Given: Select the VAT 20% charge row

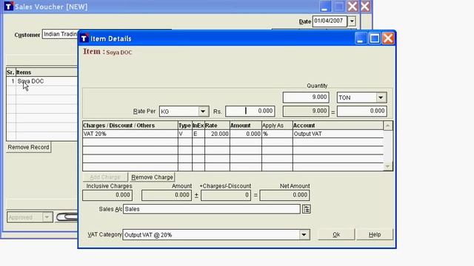Looking at the screenshot, I should 233,134.
